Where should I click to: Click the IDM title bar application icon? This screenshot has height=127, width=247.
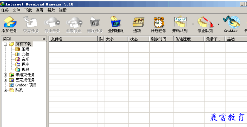pyautogui.click(x=2, y=4)
